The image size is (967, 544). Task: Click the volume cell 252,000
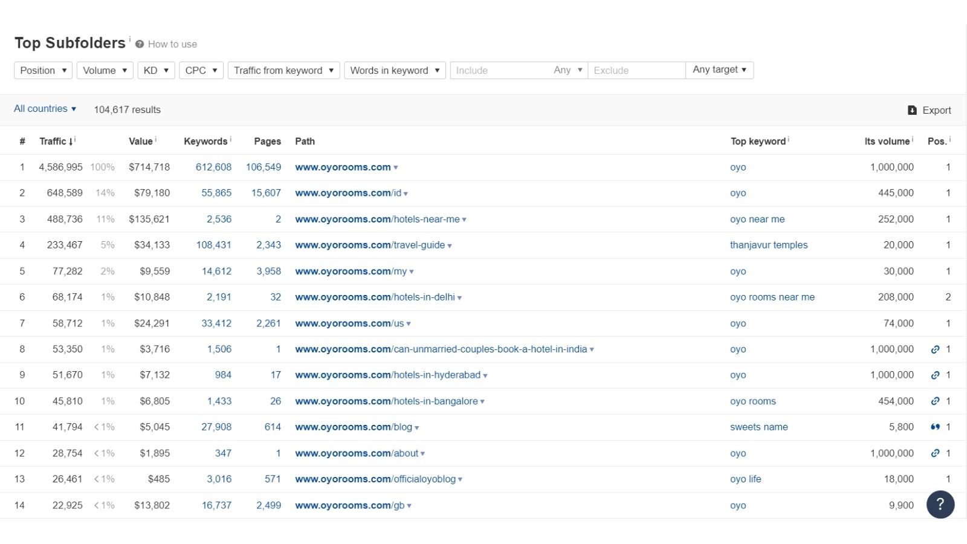tap(896, 219)
